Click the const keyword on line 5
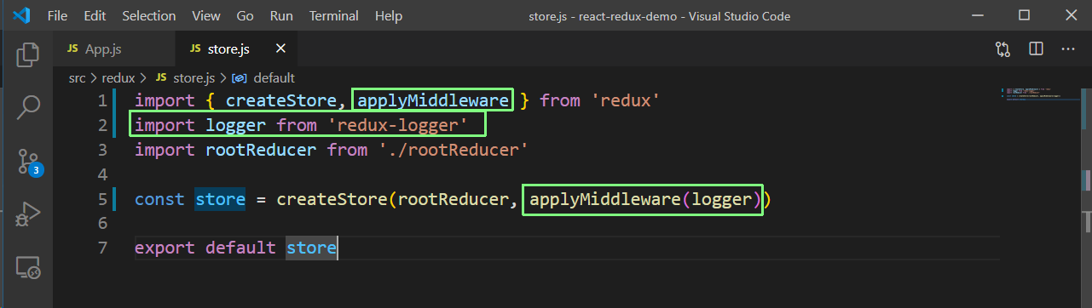The image size is (1092, 308). pyautogui.click(x=159, y=200)
